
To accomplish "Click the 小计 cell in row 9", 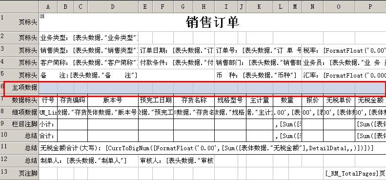I will (48, 124).
